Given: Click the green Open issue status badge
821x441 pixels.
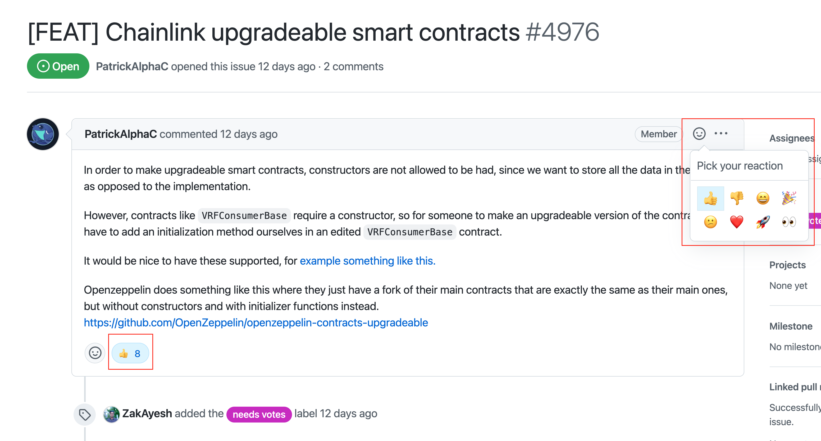Looking at the screenshot, I should pos(58,66).
